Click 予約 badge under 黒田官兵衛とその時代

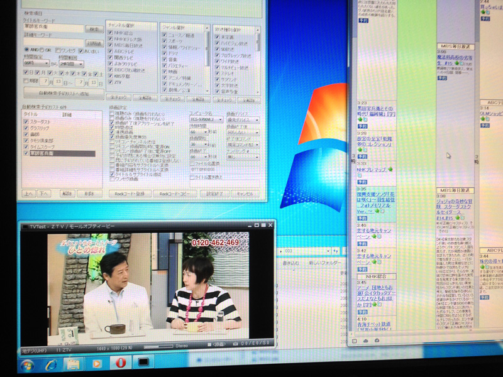pyautogui.click(x=363, y=126)
